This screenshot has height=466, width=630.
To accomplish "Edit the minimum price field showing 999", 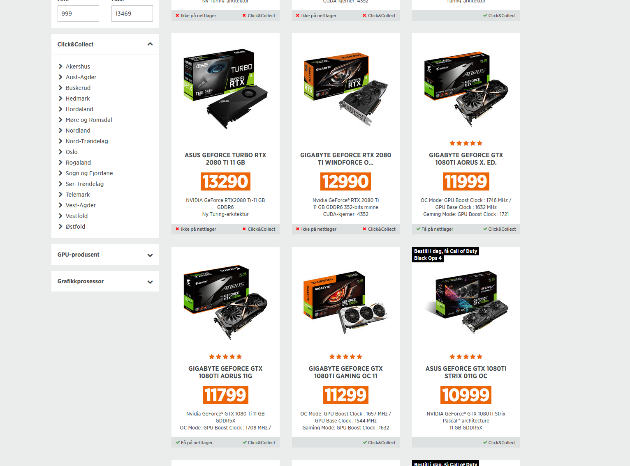I will (78, 14).
